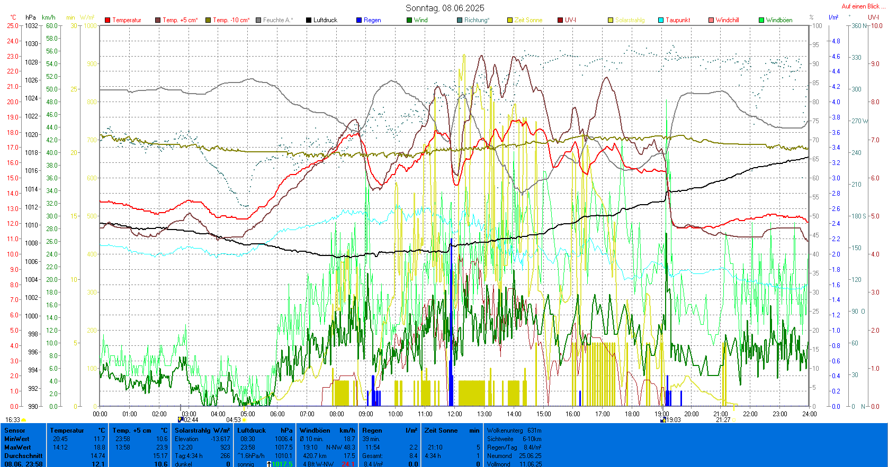Click the 'Windböen' legend label

tap(779, 20)
